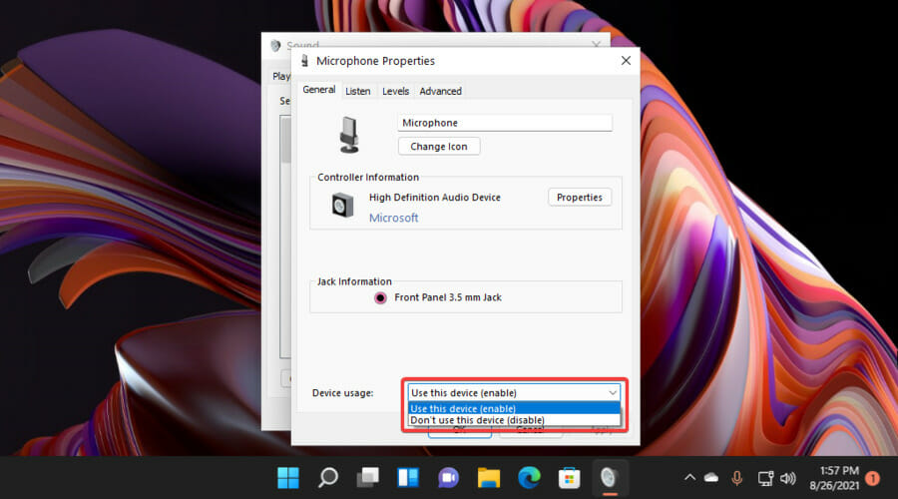Click the microphone device icon image
Viewport: 898px width, 499px height.
349,134
